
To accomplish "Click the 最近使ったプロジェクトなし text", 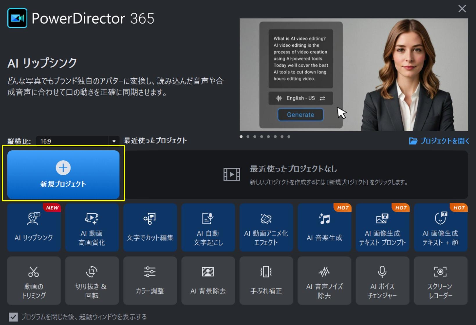I will [294, 169].
